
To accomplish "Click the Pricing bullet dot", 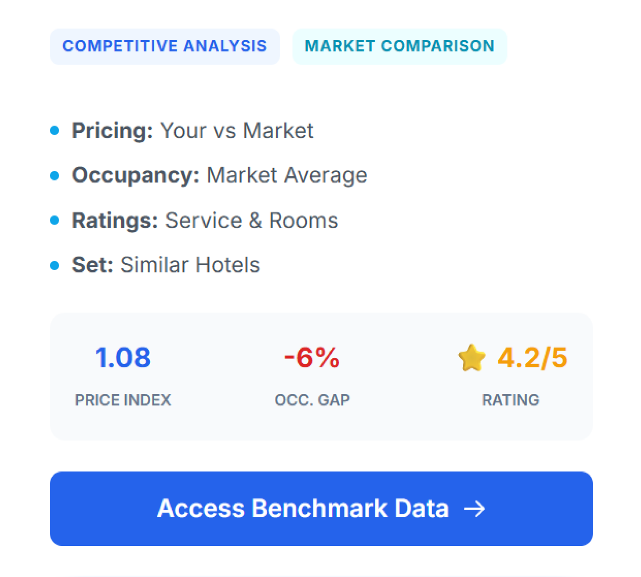I will 55,131.
